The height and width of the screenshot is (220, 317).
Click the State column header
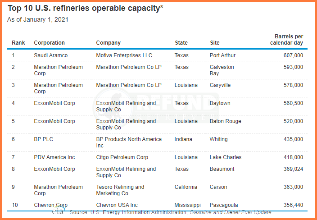(181, 43)
